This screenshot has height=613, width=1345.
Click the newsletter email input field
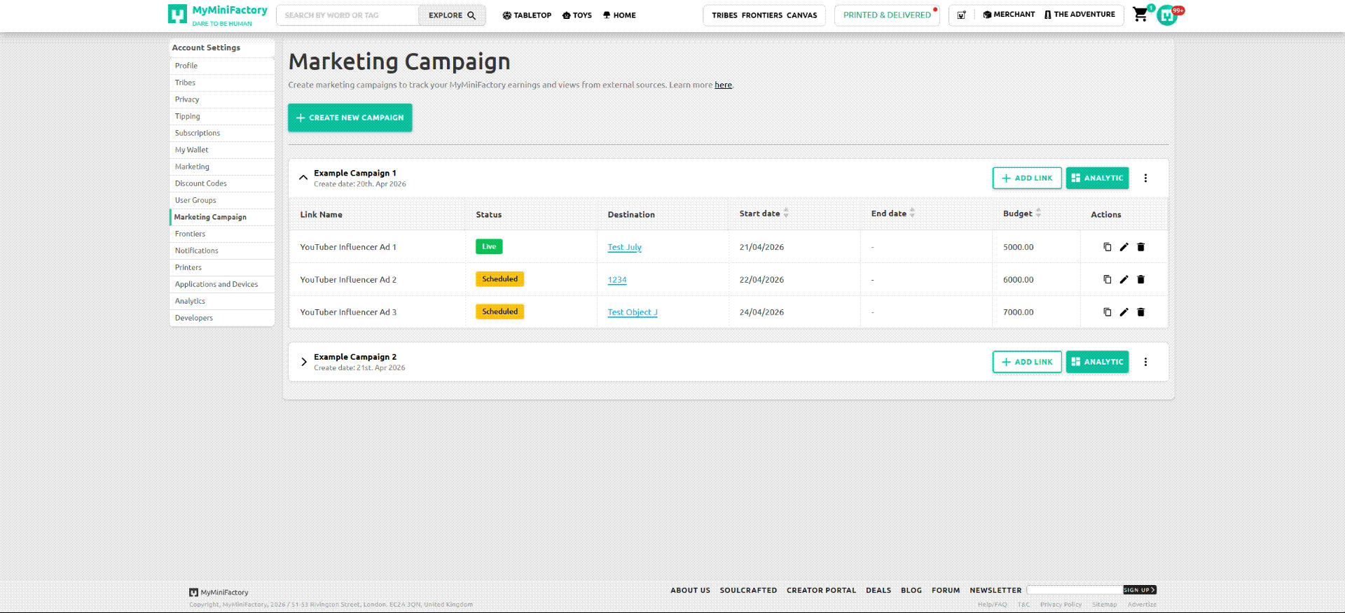1075,590
